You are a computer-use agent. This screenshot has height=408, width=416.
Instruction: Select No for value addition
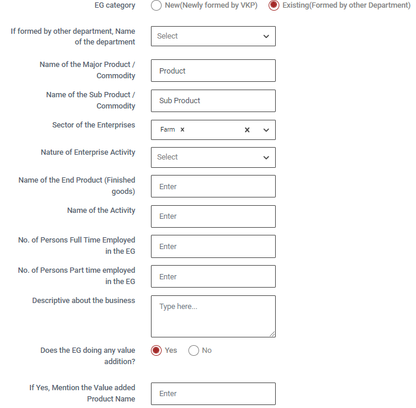(194, 350)
